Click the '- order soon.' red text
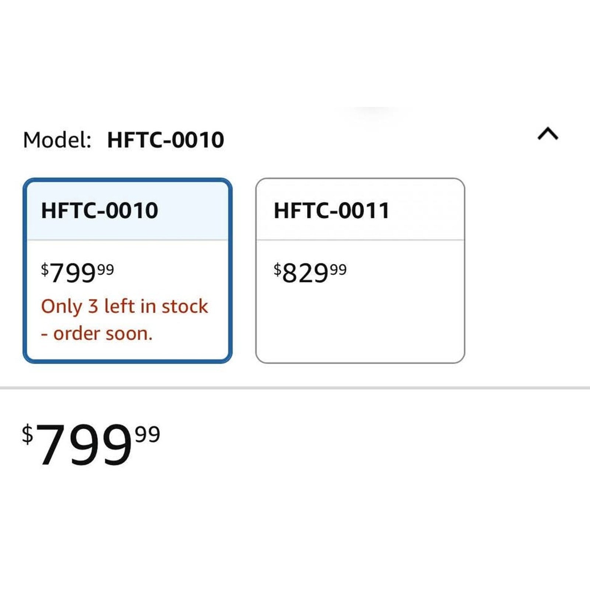Viewport: 590px width, 590px height. coord(97,334)
